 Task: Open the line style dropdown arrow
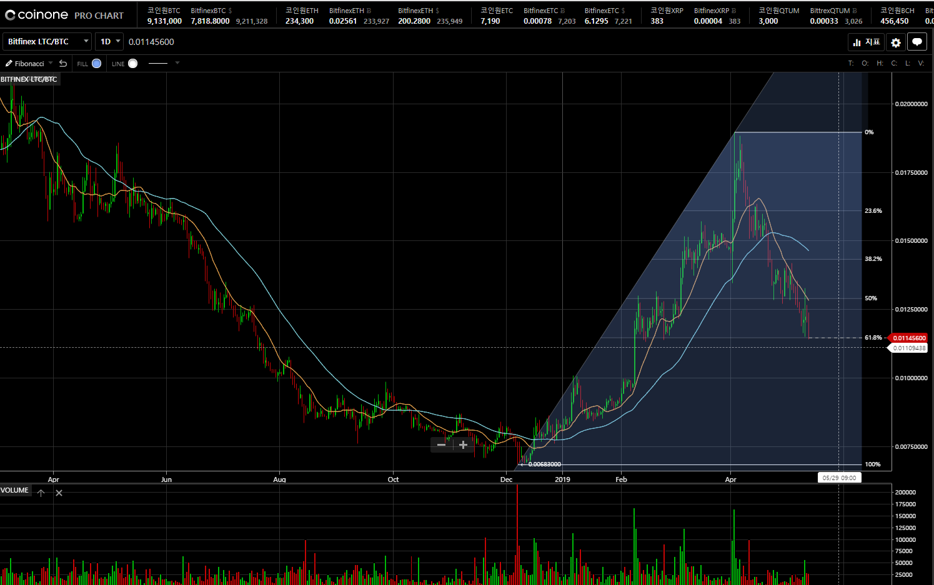[177, 63]
